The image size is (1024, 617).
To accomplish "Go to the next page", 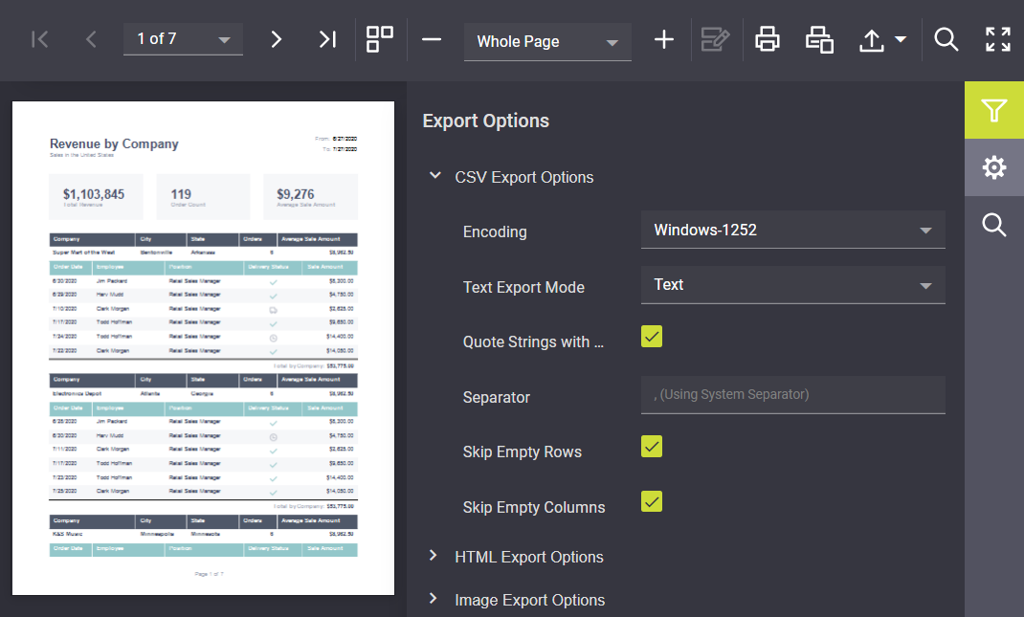I will tap(277, 40).
